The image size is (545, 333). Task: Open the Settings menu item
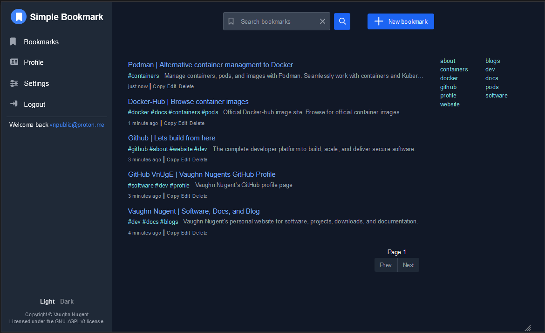coord(36,83)
